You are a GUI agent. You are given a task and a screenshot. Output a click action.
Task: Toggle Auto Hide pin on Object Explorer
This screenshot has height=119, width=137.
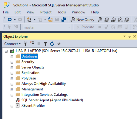129,36
